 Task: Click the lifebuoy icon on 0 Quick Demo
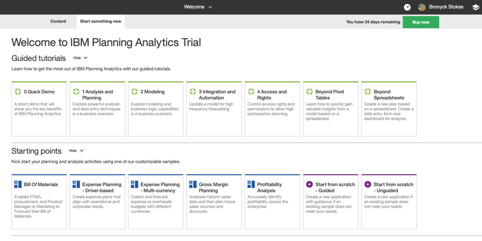click(x=17, y=92)
